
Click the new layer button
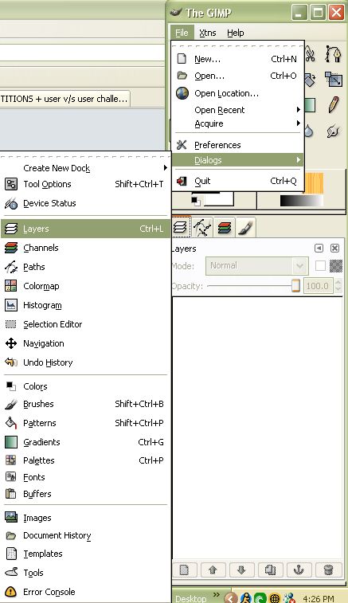[x=184, y=570]
